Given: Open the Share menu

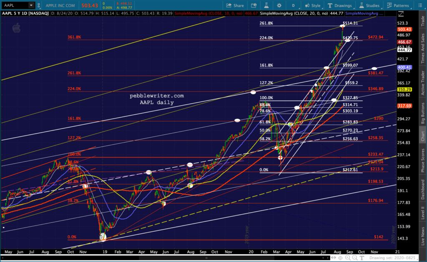Looking at the screenshot, I should click(x=235, y=5).
